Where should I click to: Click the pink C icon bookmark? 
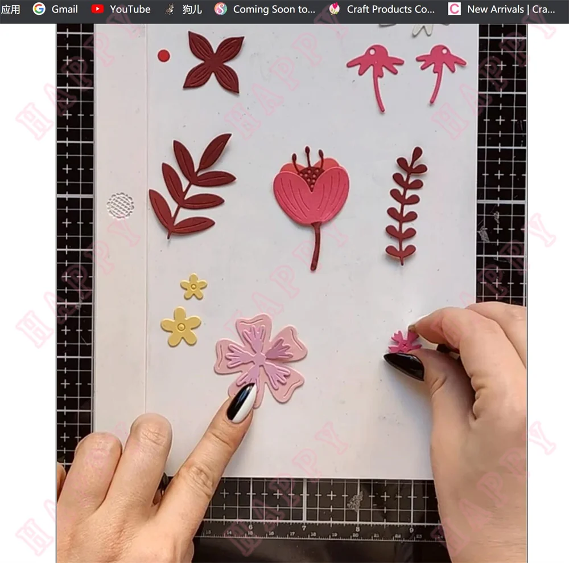[454, 9]
